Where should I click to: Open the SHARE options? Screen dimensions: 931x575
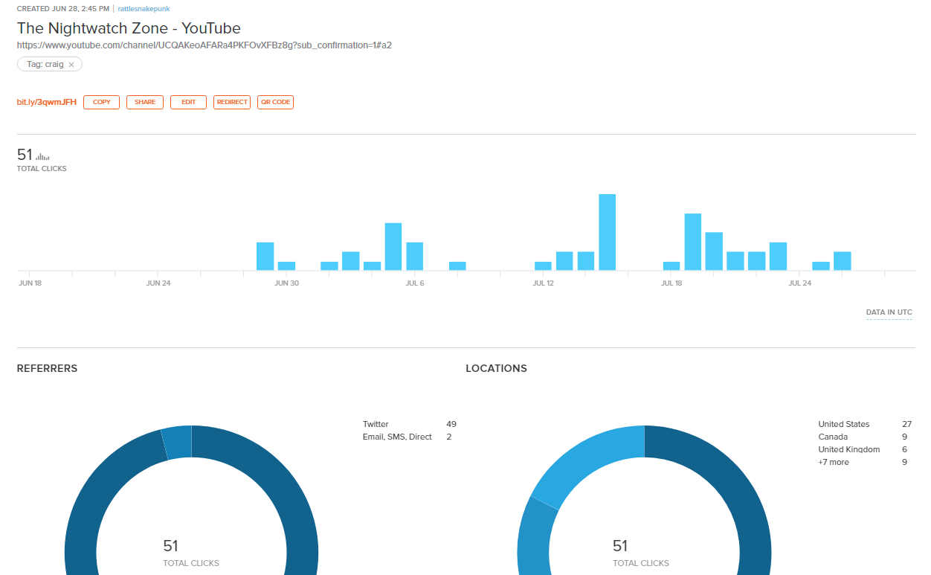pyautogui.click(x=145, y=102)
